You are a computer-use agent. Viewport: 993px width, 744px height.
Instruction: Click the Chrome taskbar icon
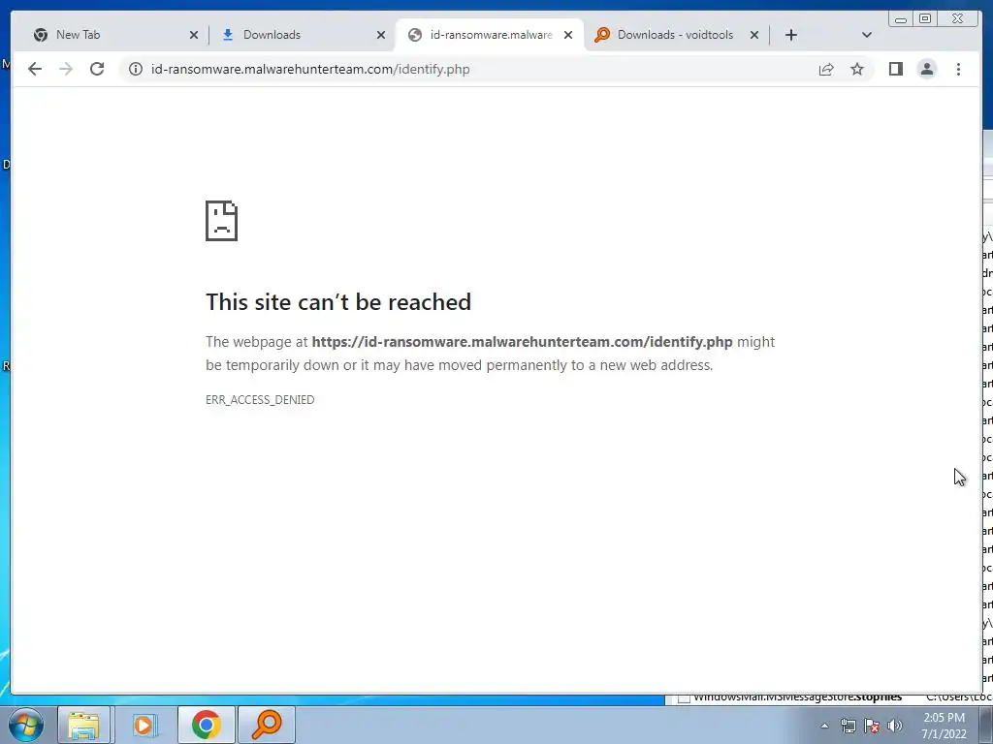pos(206,725)
